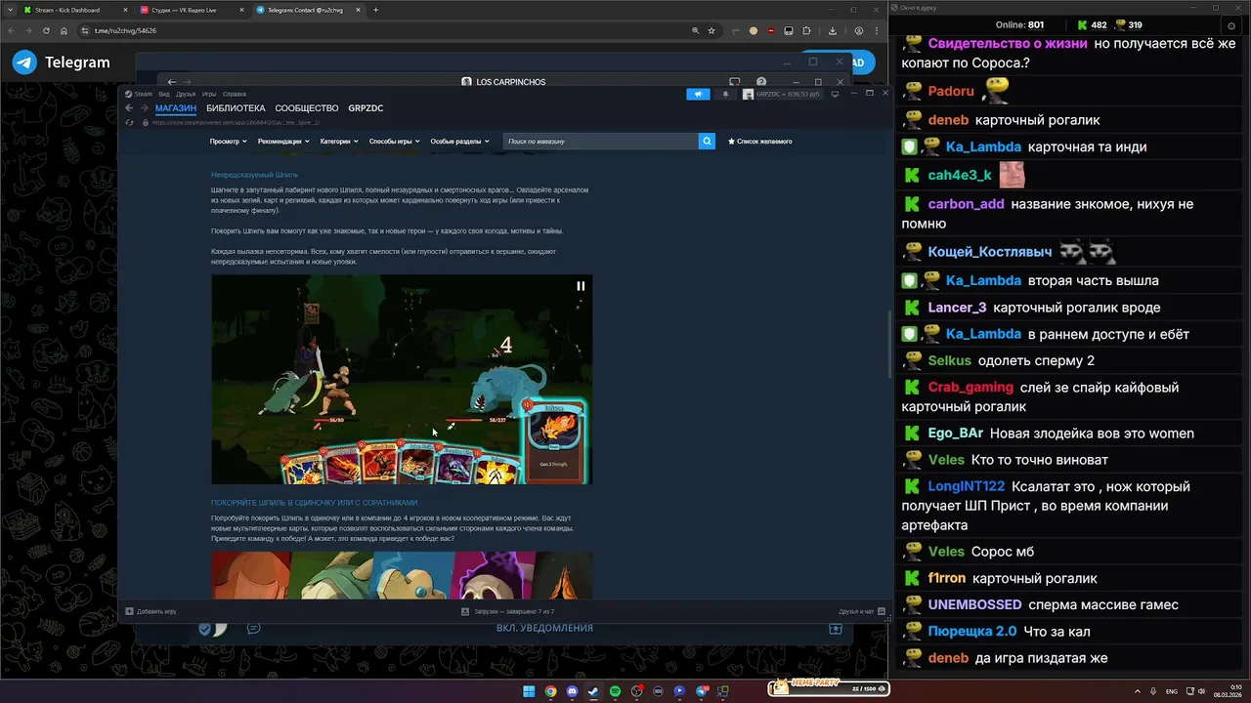Bookmark this page with the star icon
Screen dimensions: 1251x703
pos(712,30)
